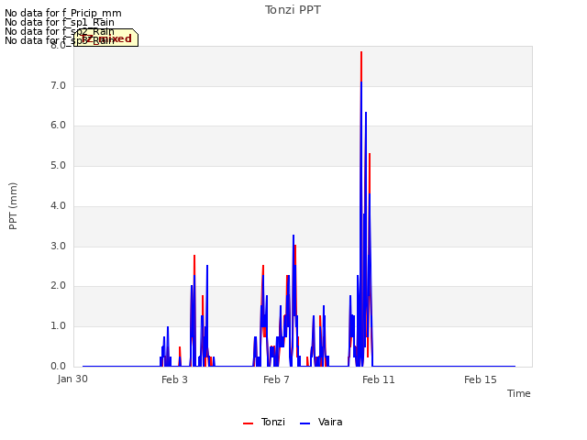Click the PPT (mm) y-axis label
The image size is (587, 440).
[x=13, y=206]
